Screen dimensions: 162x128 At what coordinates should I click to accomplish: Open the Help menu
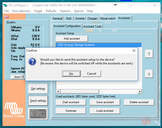point(90,11)
